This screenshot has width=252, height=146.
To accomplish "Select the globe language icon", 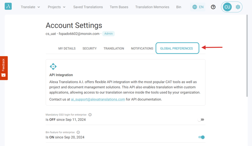I will 194,7.
